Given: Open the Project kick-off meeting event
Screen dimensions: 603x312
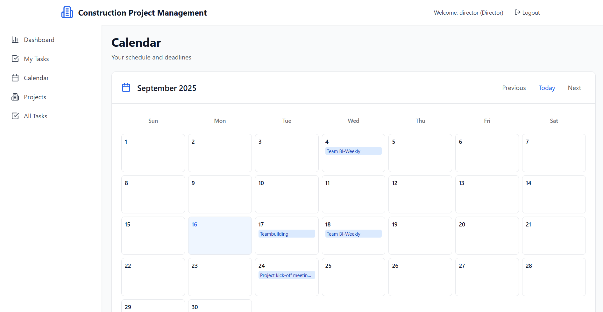Looking at the screenshot, I should [x=287, y=275].
